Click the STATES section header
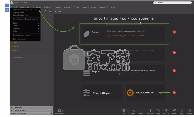Screen dimensions: 194x117 point(14,43)
